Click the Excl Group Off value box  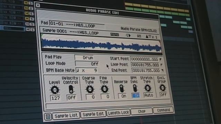[163, 95]
